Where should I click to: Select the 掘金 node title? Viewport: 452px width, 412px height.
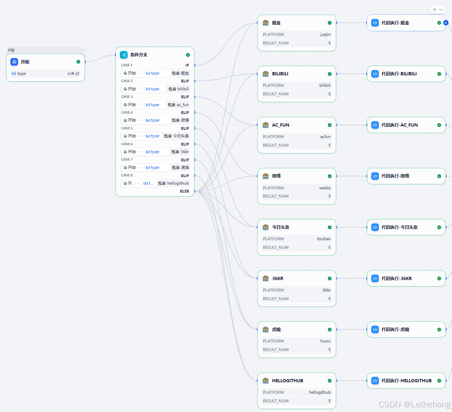coord(276,23)
